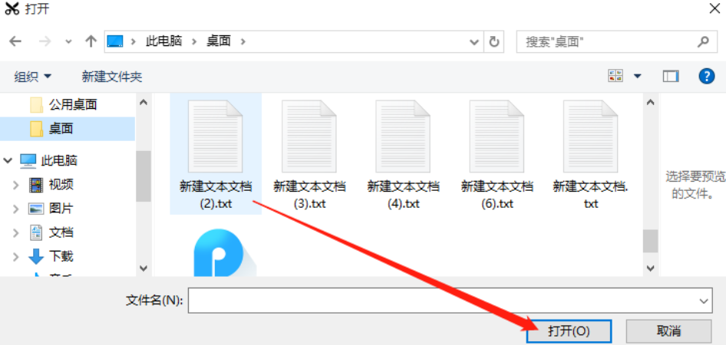The width and height of the screenshot is (726, 345).
Task: Select 此电脑 in the address path
Action: click(x=164, y=41)
